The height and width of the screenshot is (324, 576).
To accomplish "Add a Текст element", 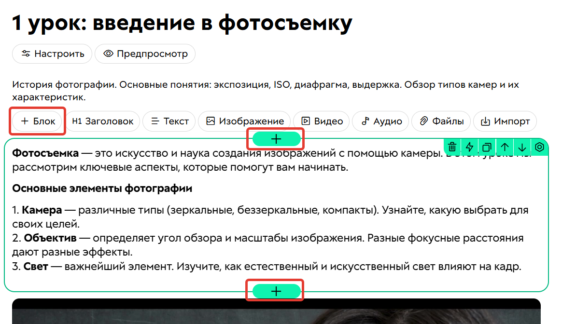I will 169,121.
